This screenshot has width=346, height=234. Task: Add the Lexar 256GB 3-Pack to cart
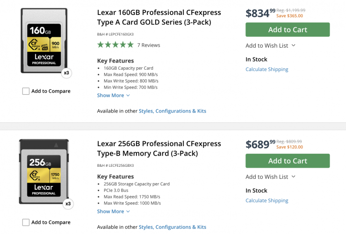pos(288,161)
